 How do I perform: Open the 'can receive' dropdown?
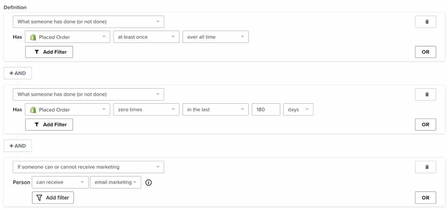coord(60,182)
